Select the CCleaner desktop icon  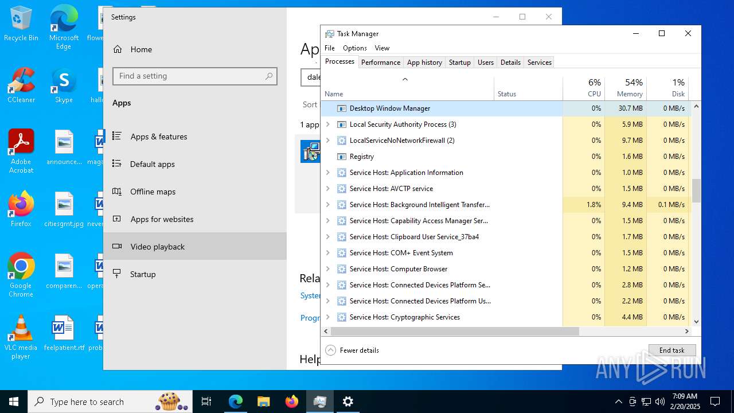click(x=21, y=85)
